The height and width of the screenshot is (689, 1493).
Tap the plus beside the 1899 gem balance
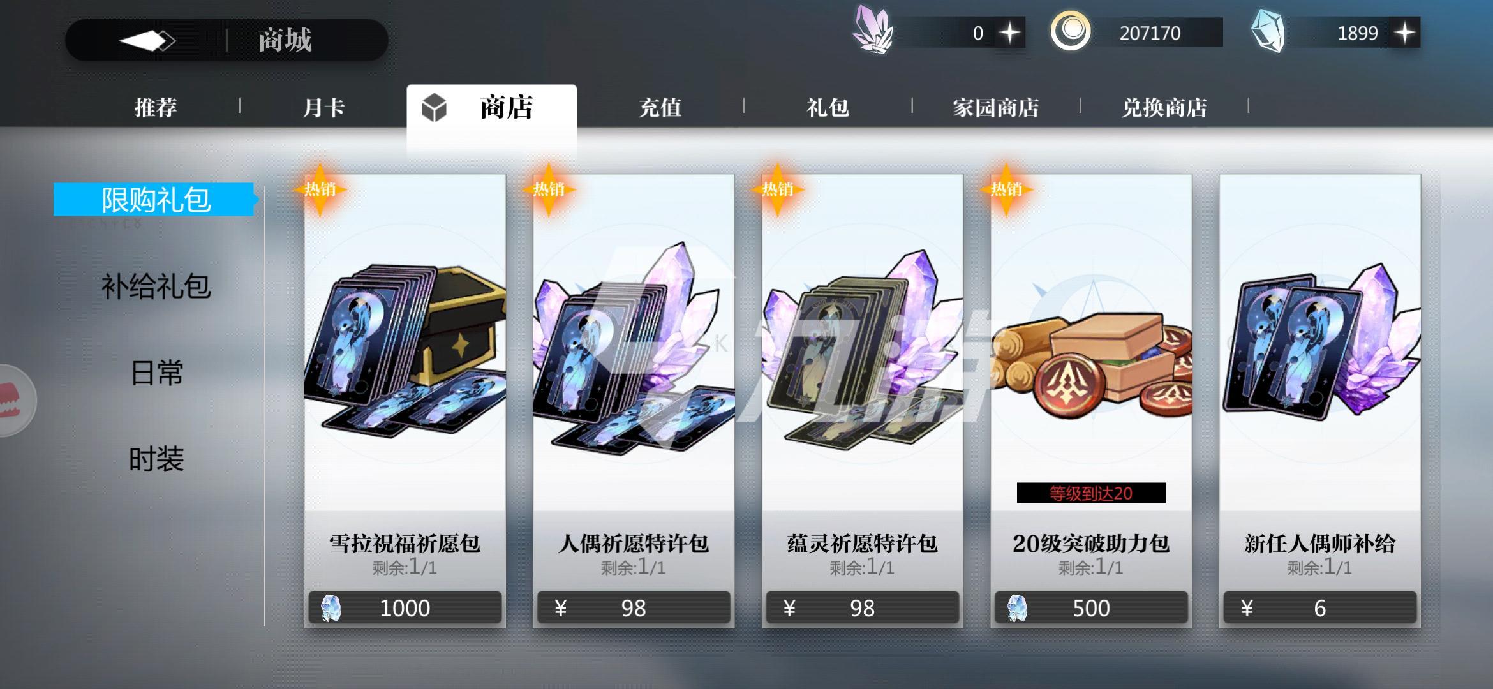click(x=1405, y=33)
